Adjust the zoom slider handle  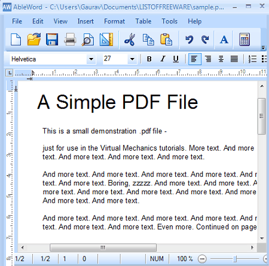point(235,259)
